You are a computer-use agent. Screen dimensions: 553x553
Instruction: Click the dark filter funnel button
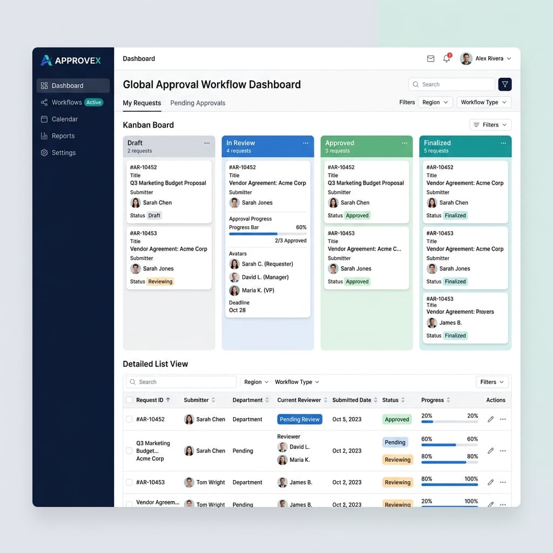pos(505,84)
